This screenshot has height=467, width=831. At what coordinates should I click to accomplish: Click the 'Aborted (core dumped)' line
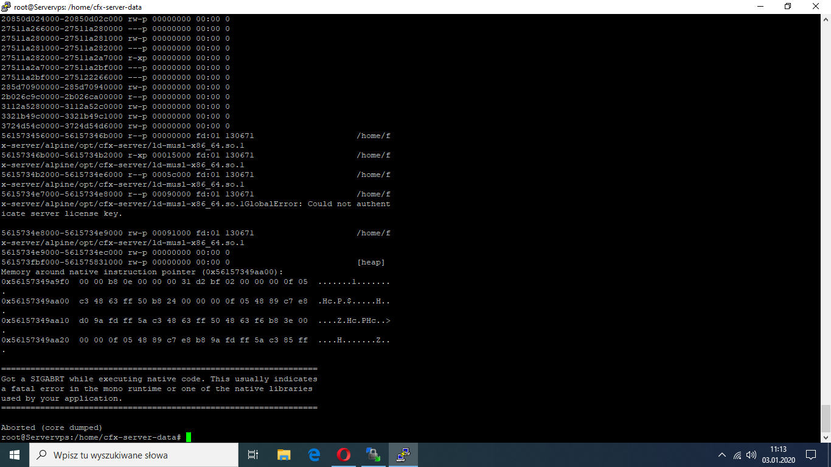coord(52,427)
